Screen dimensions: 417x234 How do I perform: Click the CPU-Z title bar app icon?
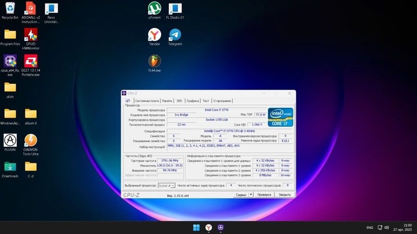pos(124,93)
